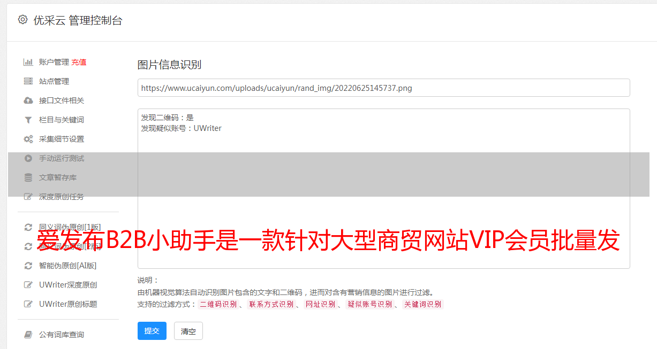Click the 二维码识别 filter tag

218,304
